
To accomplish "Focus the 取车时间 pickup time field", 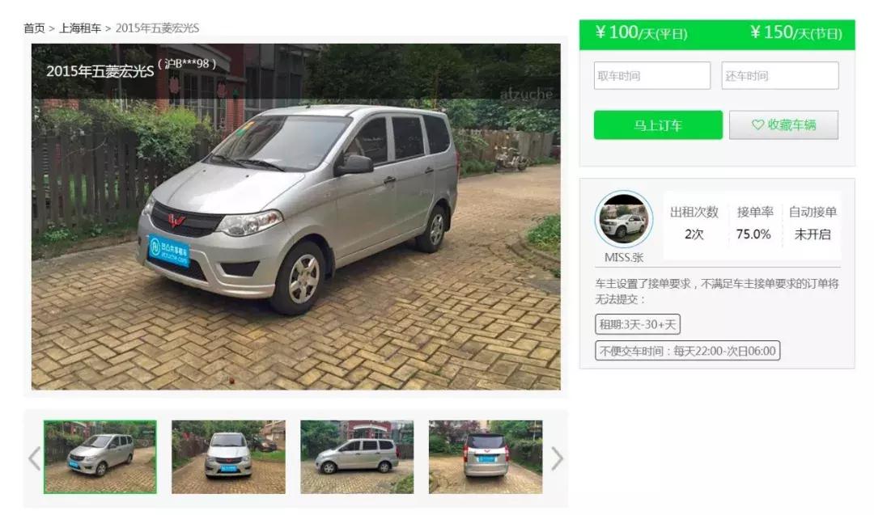I will point(651,76).
